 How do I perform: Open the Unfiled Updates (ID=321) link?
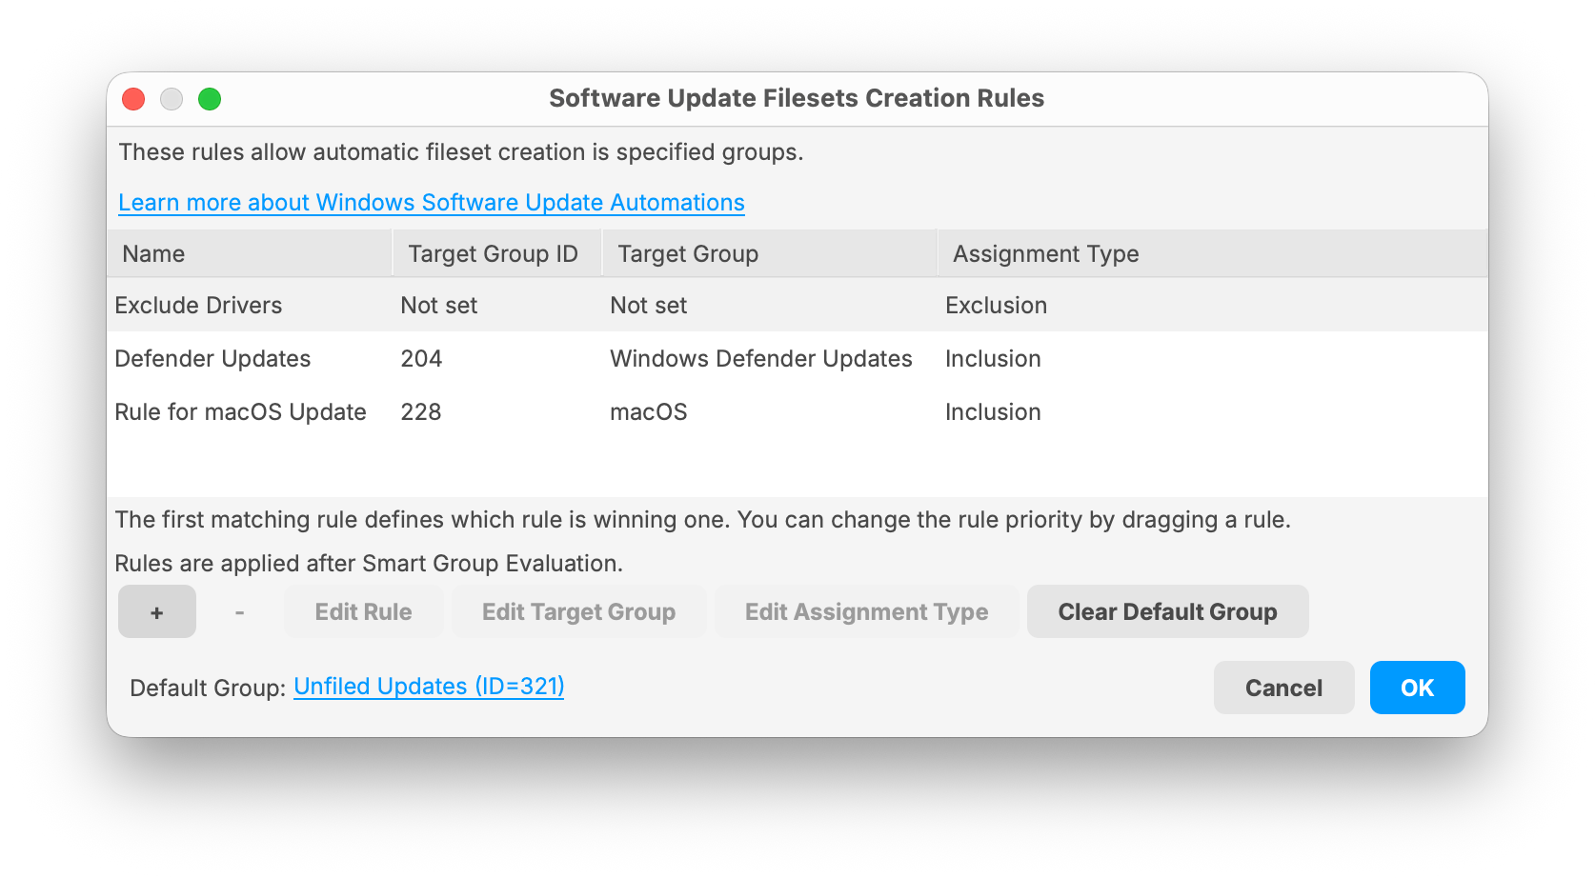pos(429,687)
